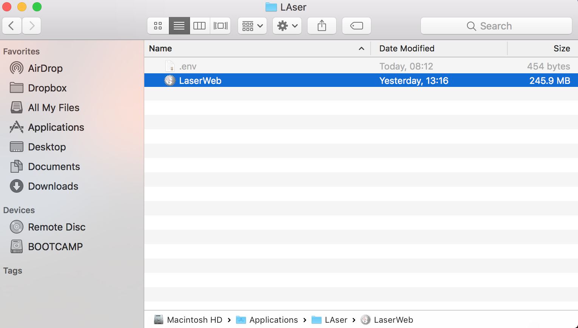Open the Edit Tags icon
The width and height of the screenshot is (578, 328).
(x=356, y=26)
